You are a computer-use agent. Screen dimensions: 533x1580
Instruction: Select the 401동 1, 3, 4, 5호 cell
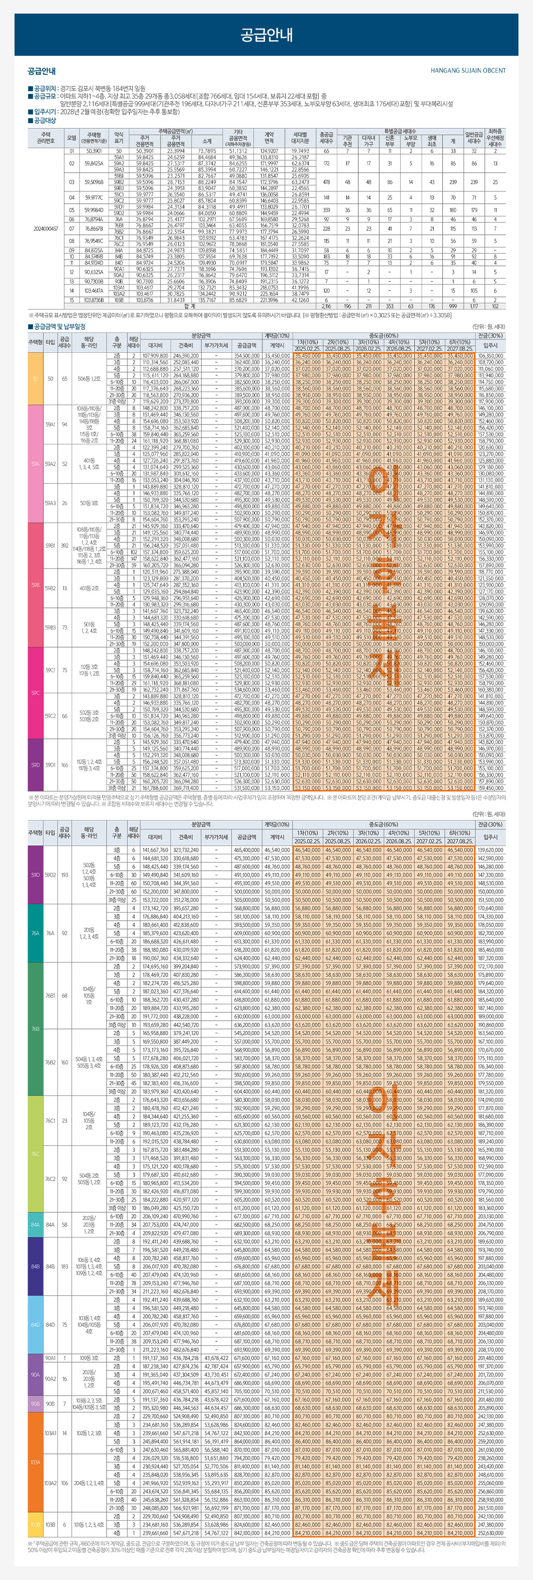[89, 463]
